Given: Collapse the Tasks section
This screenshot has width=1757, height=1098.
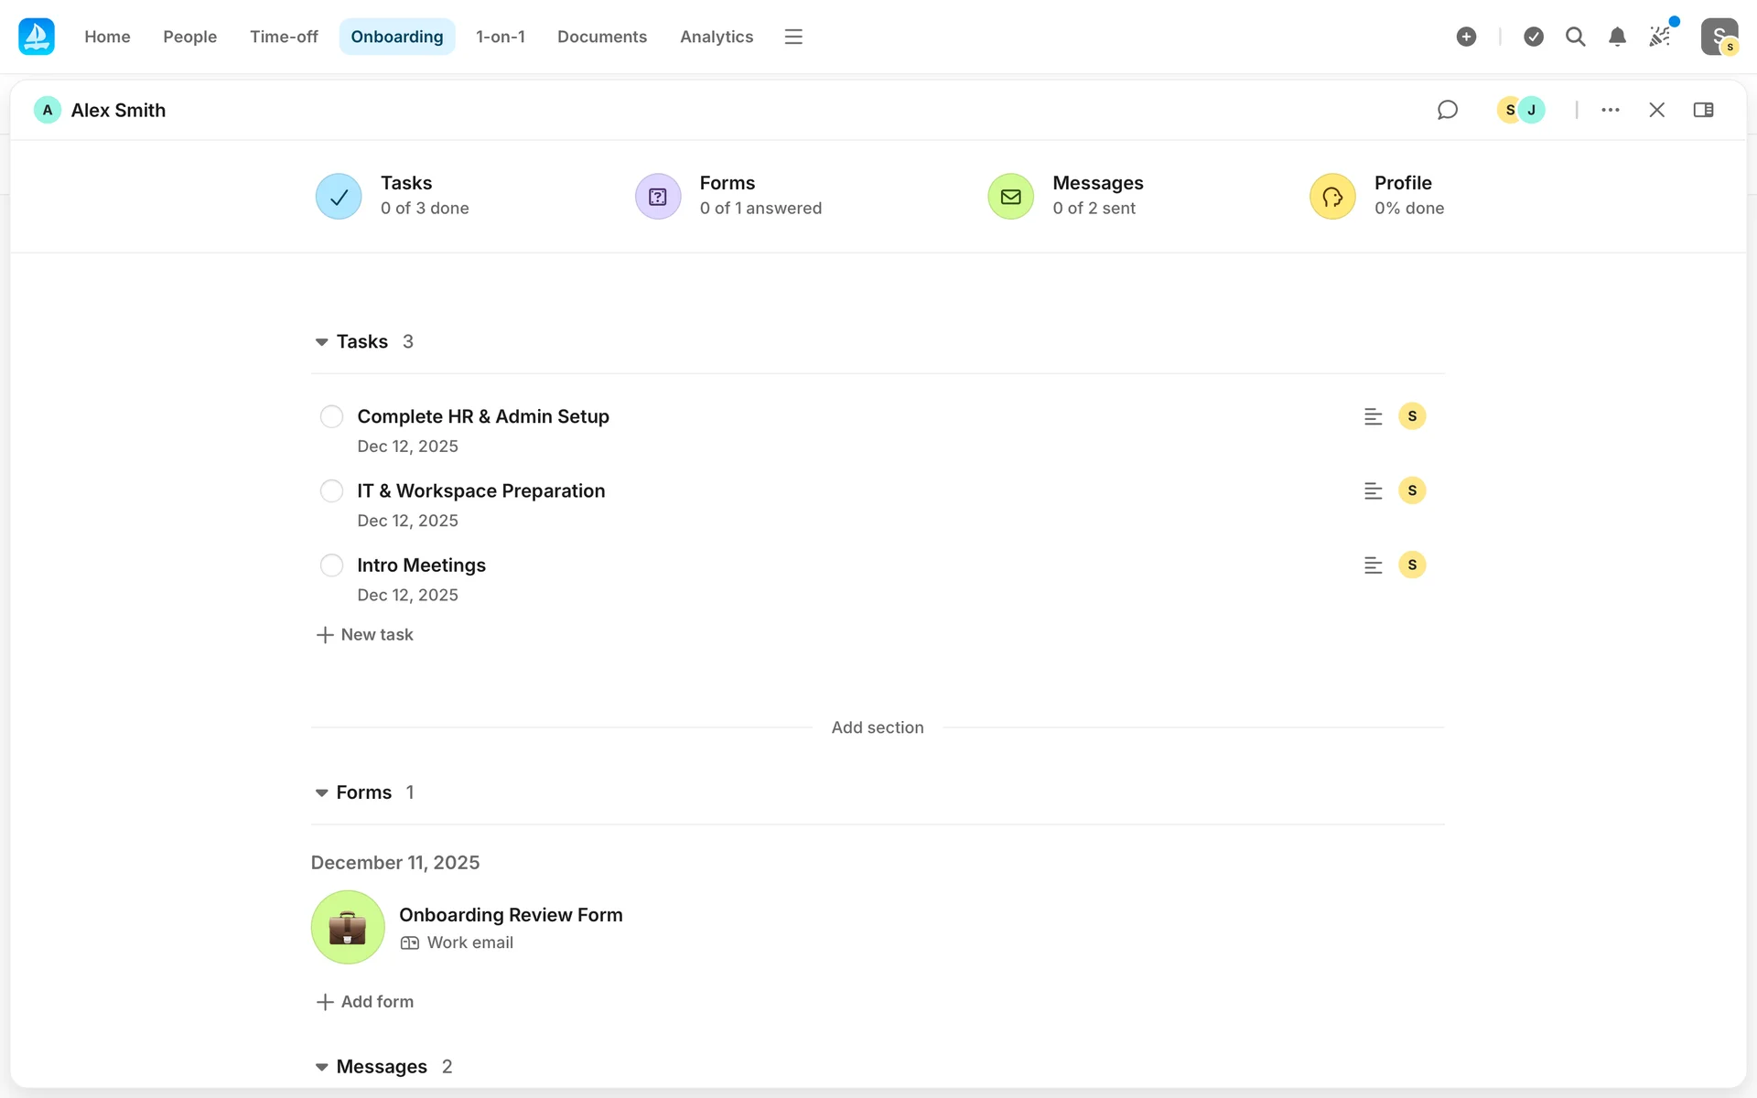Looking at the screenshot, I should [321, 342].
